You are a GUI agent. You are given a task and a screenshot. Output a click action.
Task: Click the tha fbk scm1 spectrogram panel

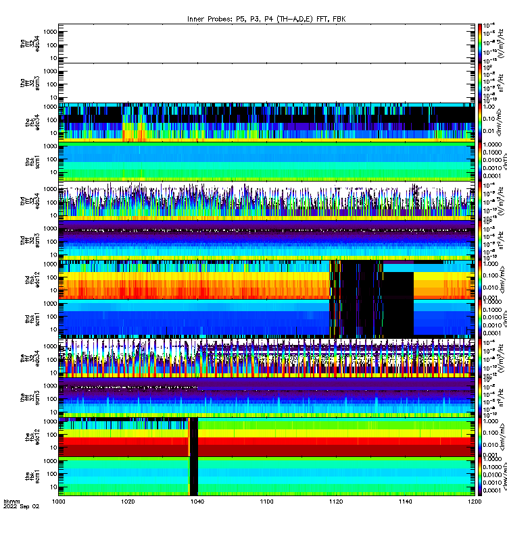tap(266, 161)
